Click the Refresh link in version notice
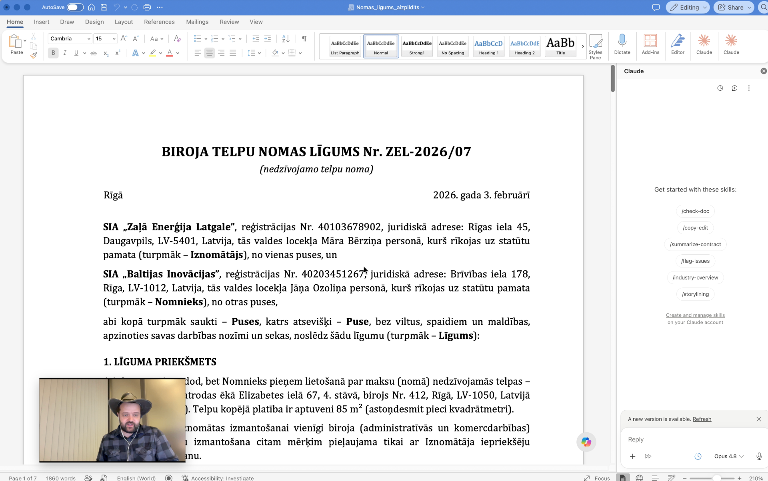 click(702, 419)
